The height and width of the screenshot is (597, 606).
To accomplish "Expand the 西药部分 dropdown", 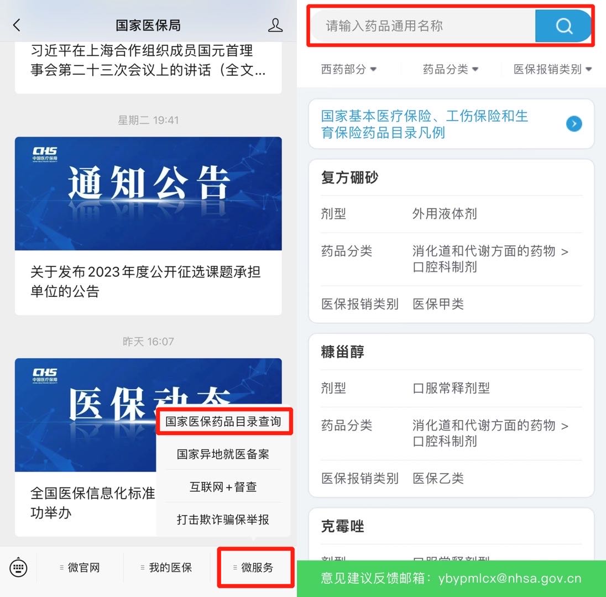I will 348,69.
